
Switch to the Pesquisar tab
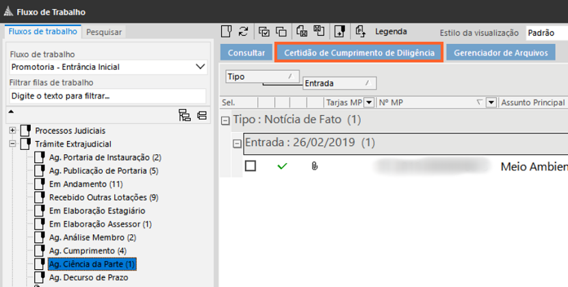click(x=104, y=32)
